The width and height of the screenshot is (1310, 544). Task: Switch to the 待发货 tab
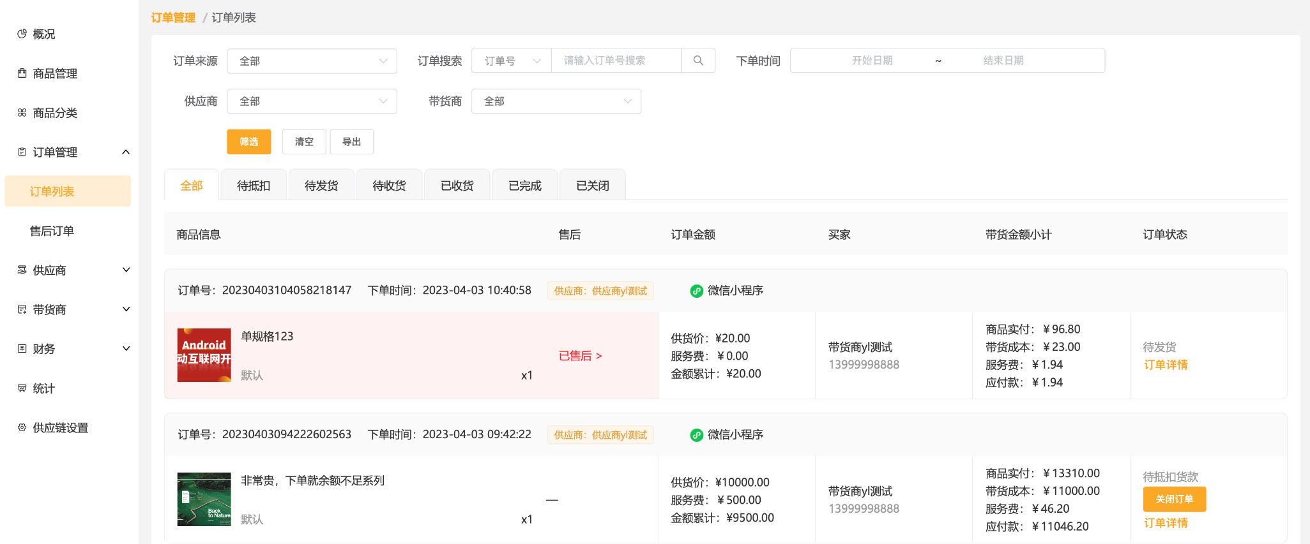tap(321, 186)
